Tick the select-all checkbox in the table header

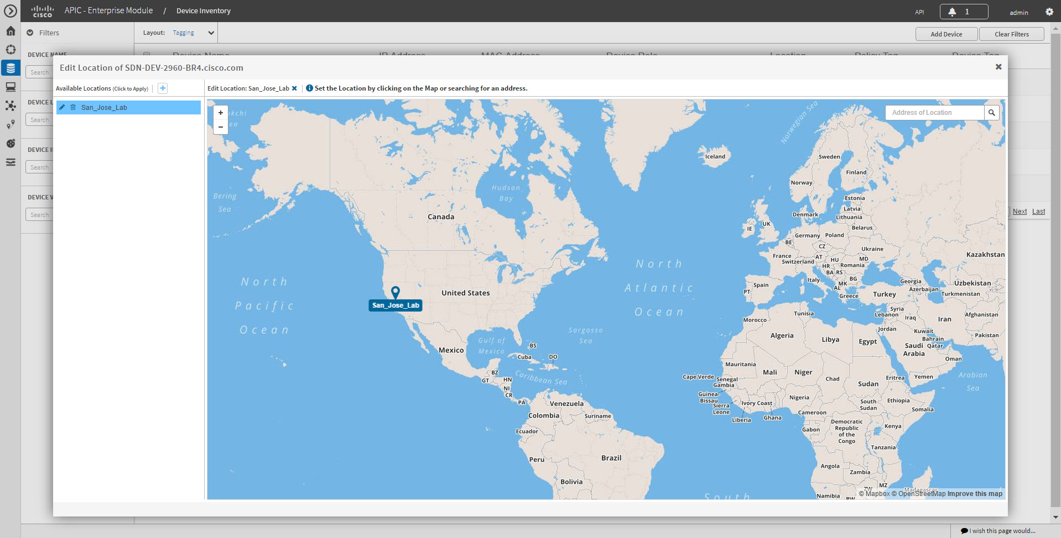(146, 56)
